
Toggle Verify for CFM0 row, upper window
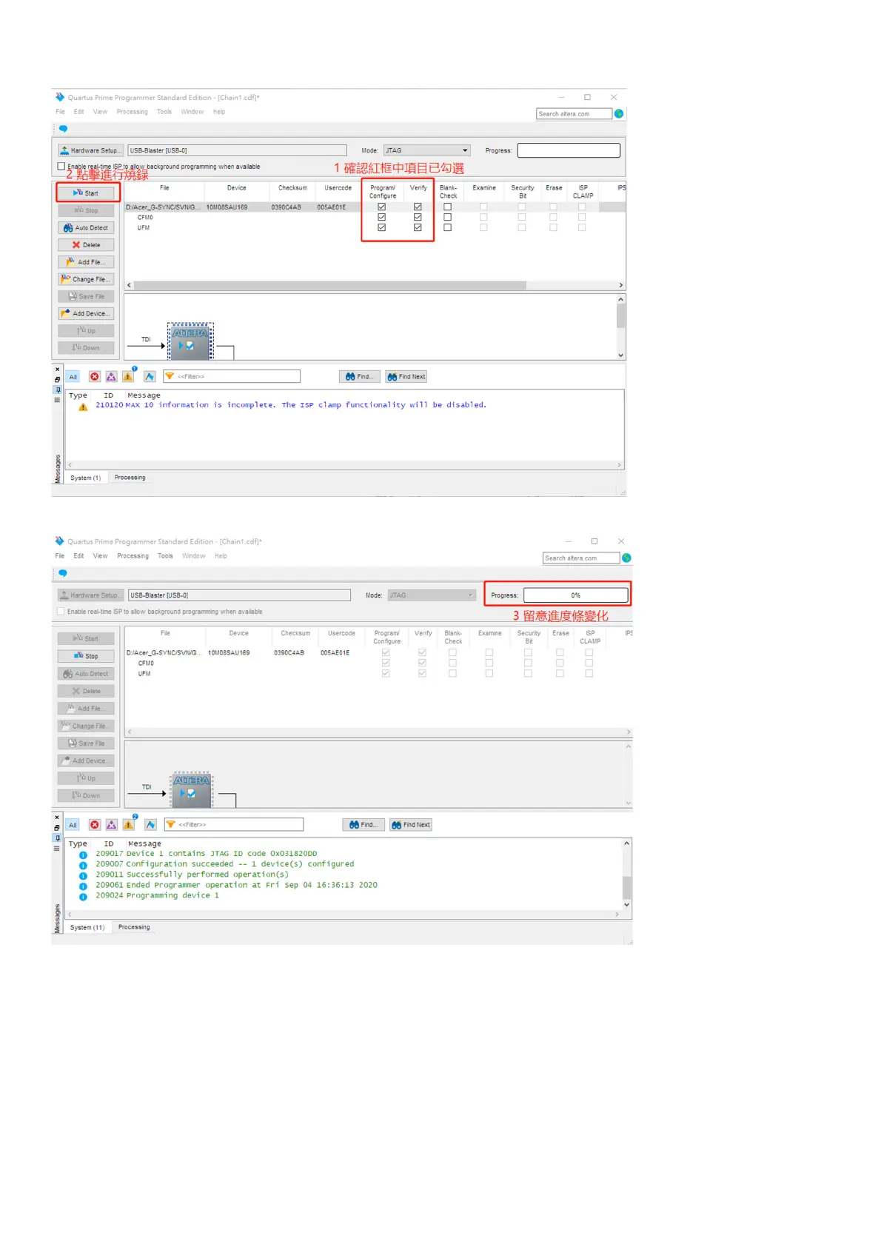(x=418, y=218)
